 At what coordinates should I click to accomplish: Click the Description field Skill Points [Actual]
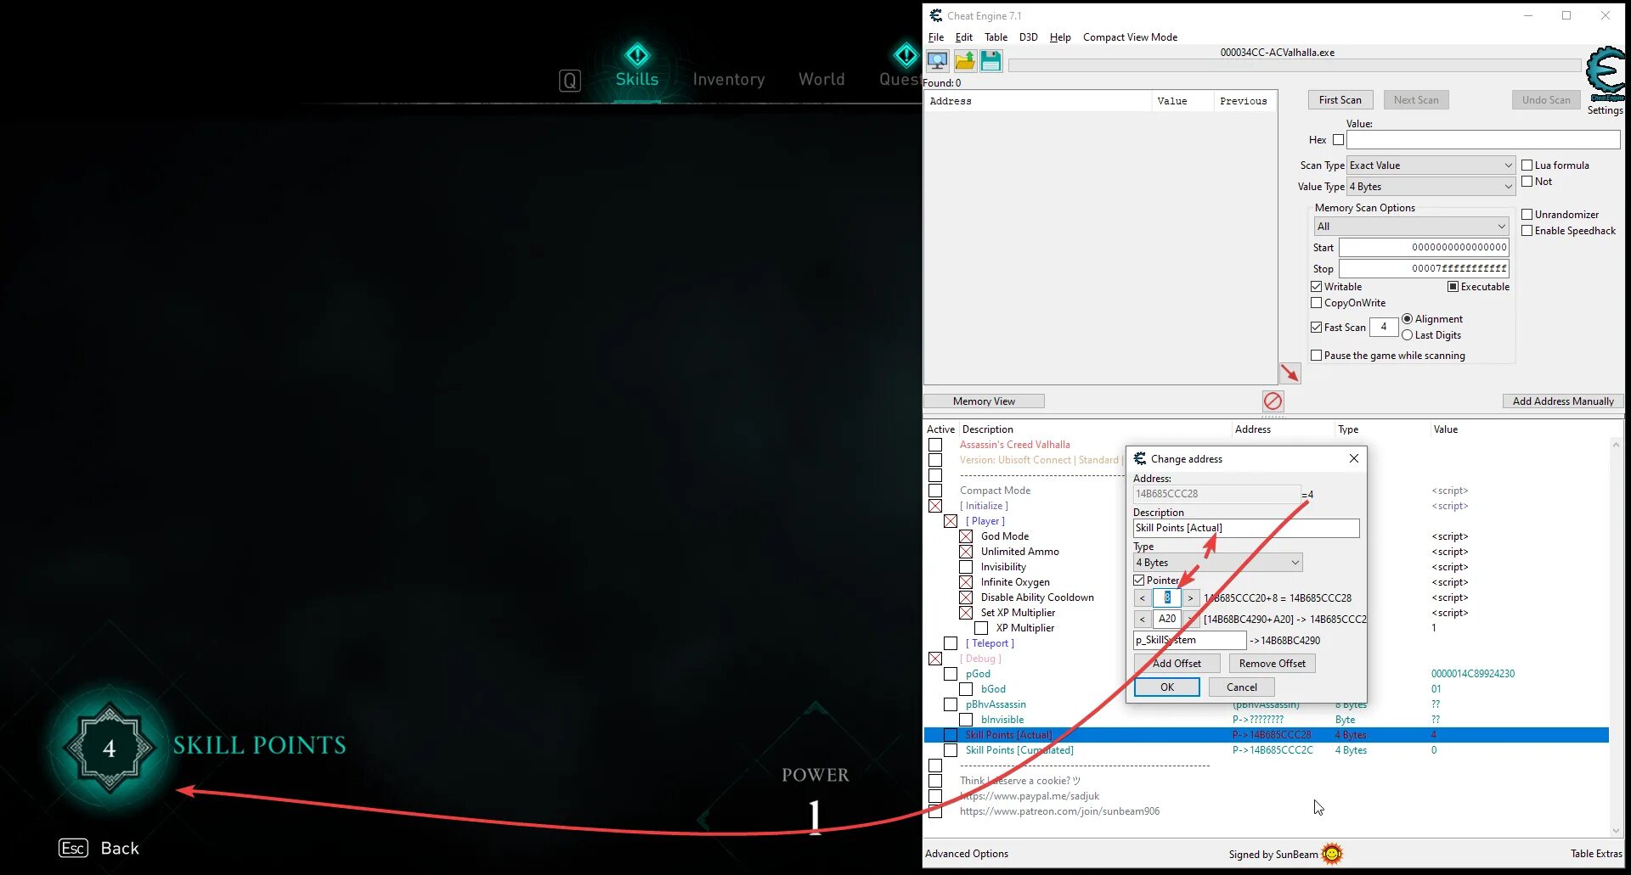(1246, 528)
